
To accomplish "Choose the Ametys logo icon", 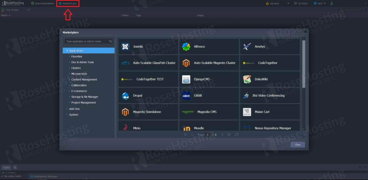I will click(x=247, y=46).
